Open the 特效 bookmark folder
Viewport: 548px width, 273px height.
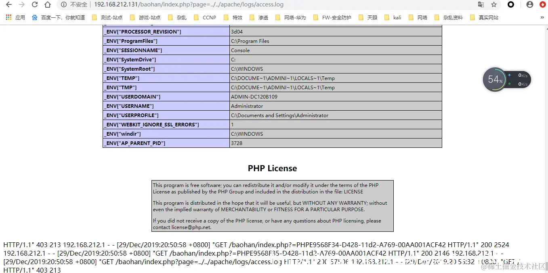coord(233,17)
